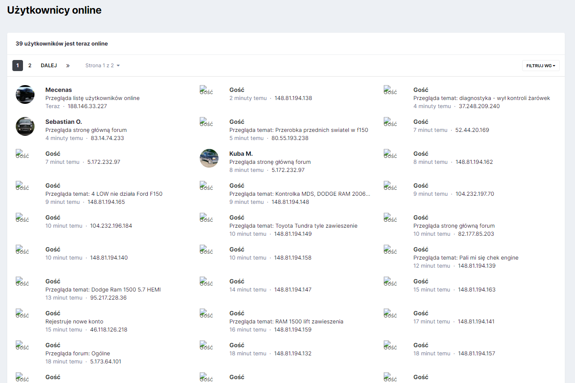Go to the last page double-arrow icon

click(68, 66)
